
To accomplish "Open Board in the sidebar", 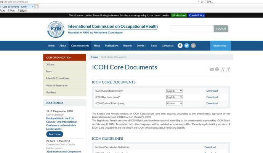I will [x=64, y=71].
